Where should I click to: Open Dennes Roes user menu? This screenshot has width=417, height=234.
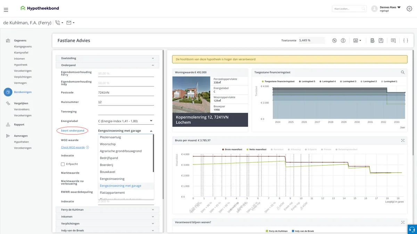[x=390, y=9]
